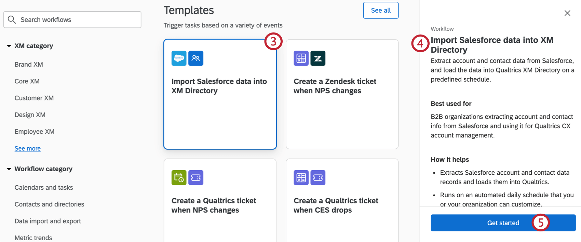Image resolution: width=581 pixels, height=242 pixels.
Task: Select the Employee XM category
Action: [34, 132]
